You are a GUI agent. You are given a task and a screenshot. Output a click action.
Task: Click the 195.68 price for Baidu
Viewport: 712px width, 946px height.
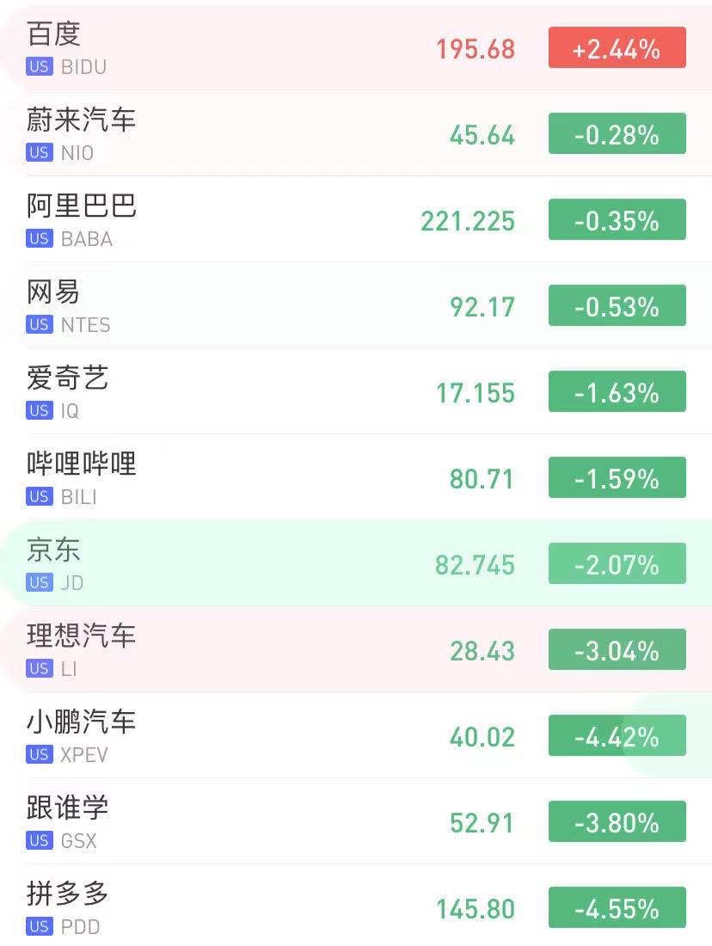click(475, 49)
